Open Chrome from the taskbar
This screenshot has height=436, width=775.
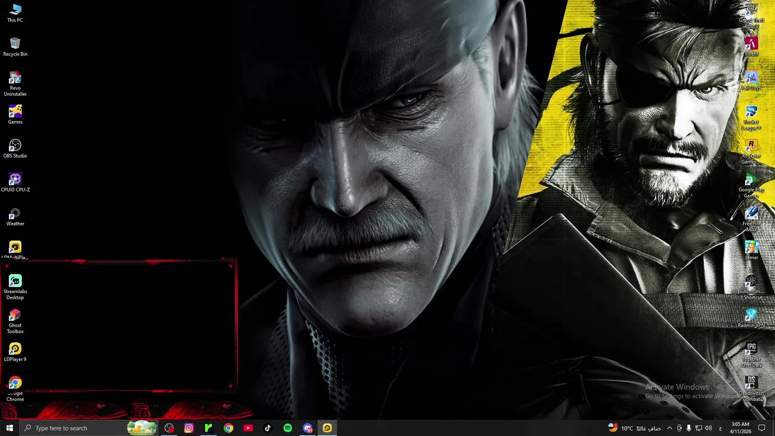[228, 428]
